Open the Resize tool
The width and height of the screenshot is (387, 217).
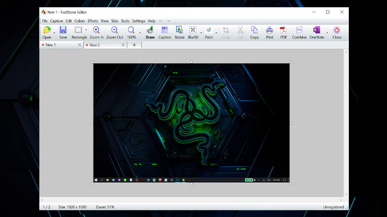179,30
